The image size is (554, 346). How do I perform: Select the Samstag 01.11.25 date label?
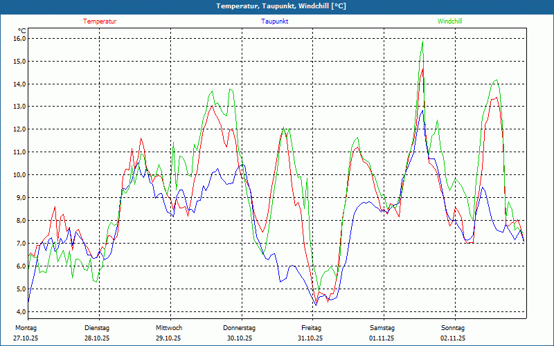tap(382, 333)
